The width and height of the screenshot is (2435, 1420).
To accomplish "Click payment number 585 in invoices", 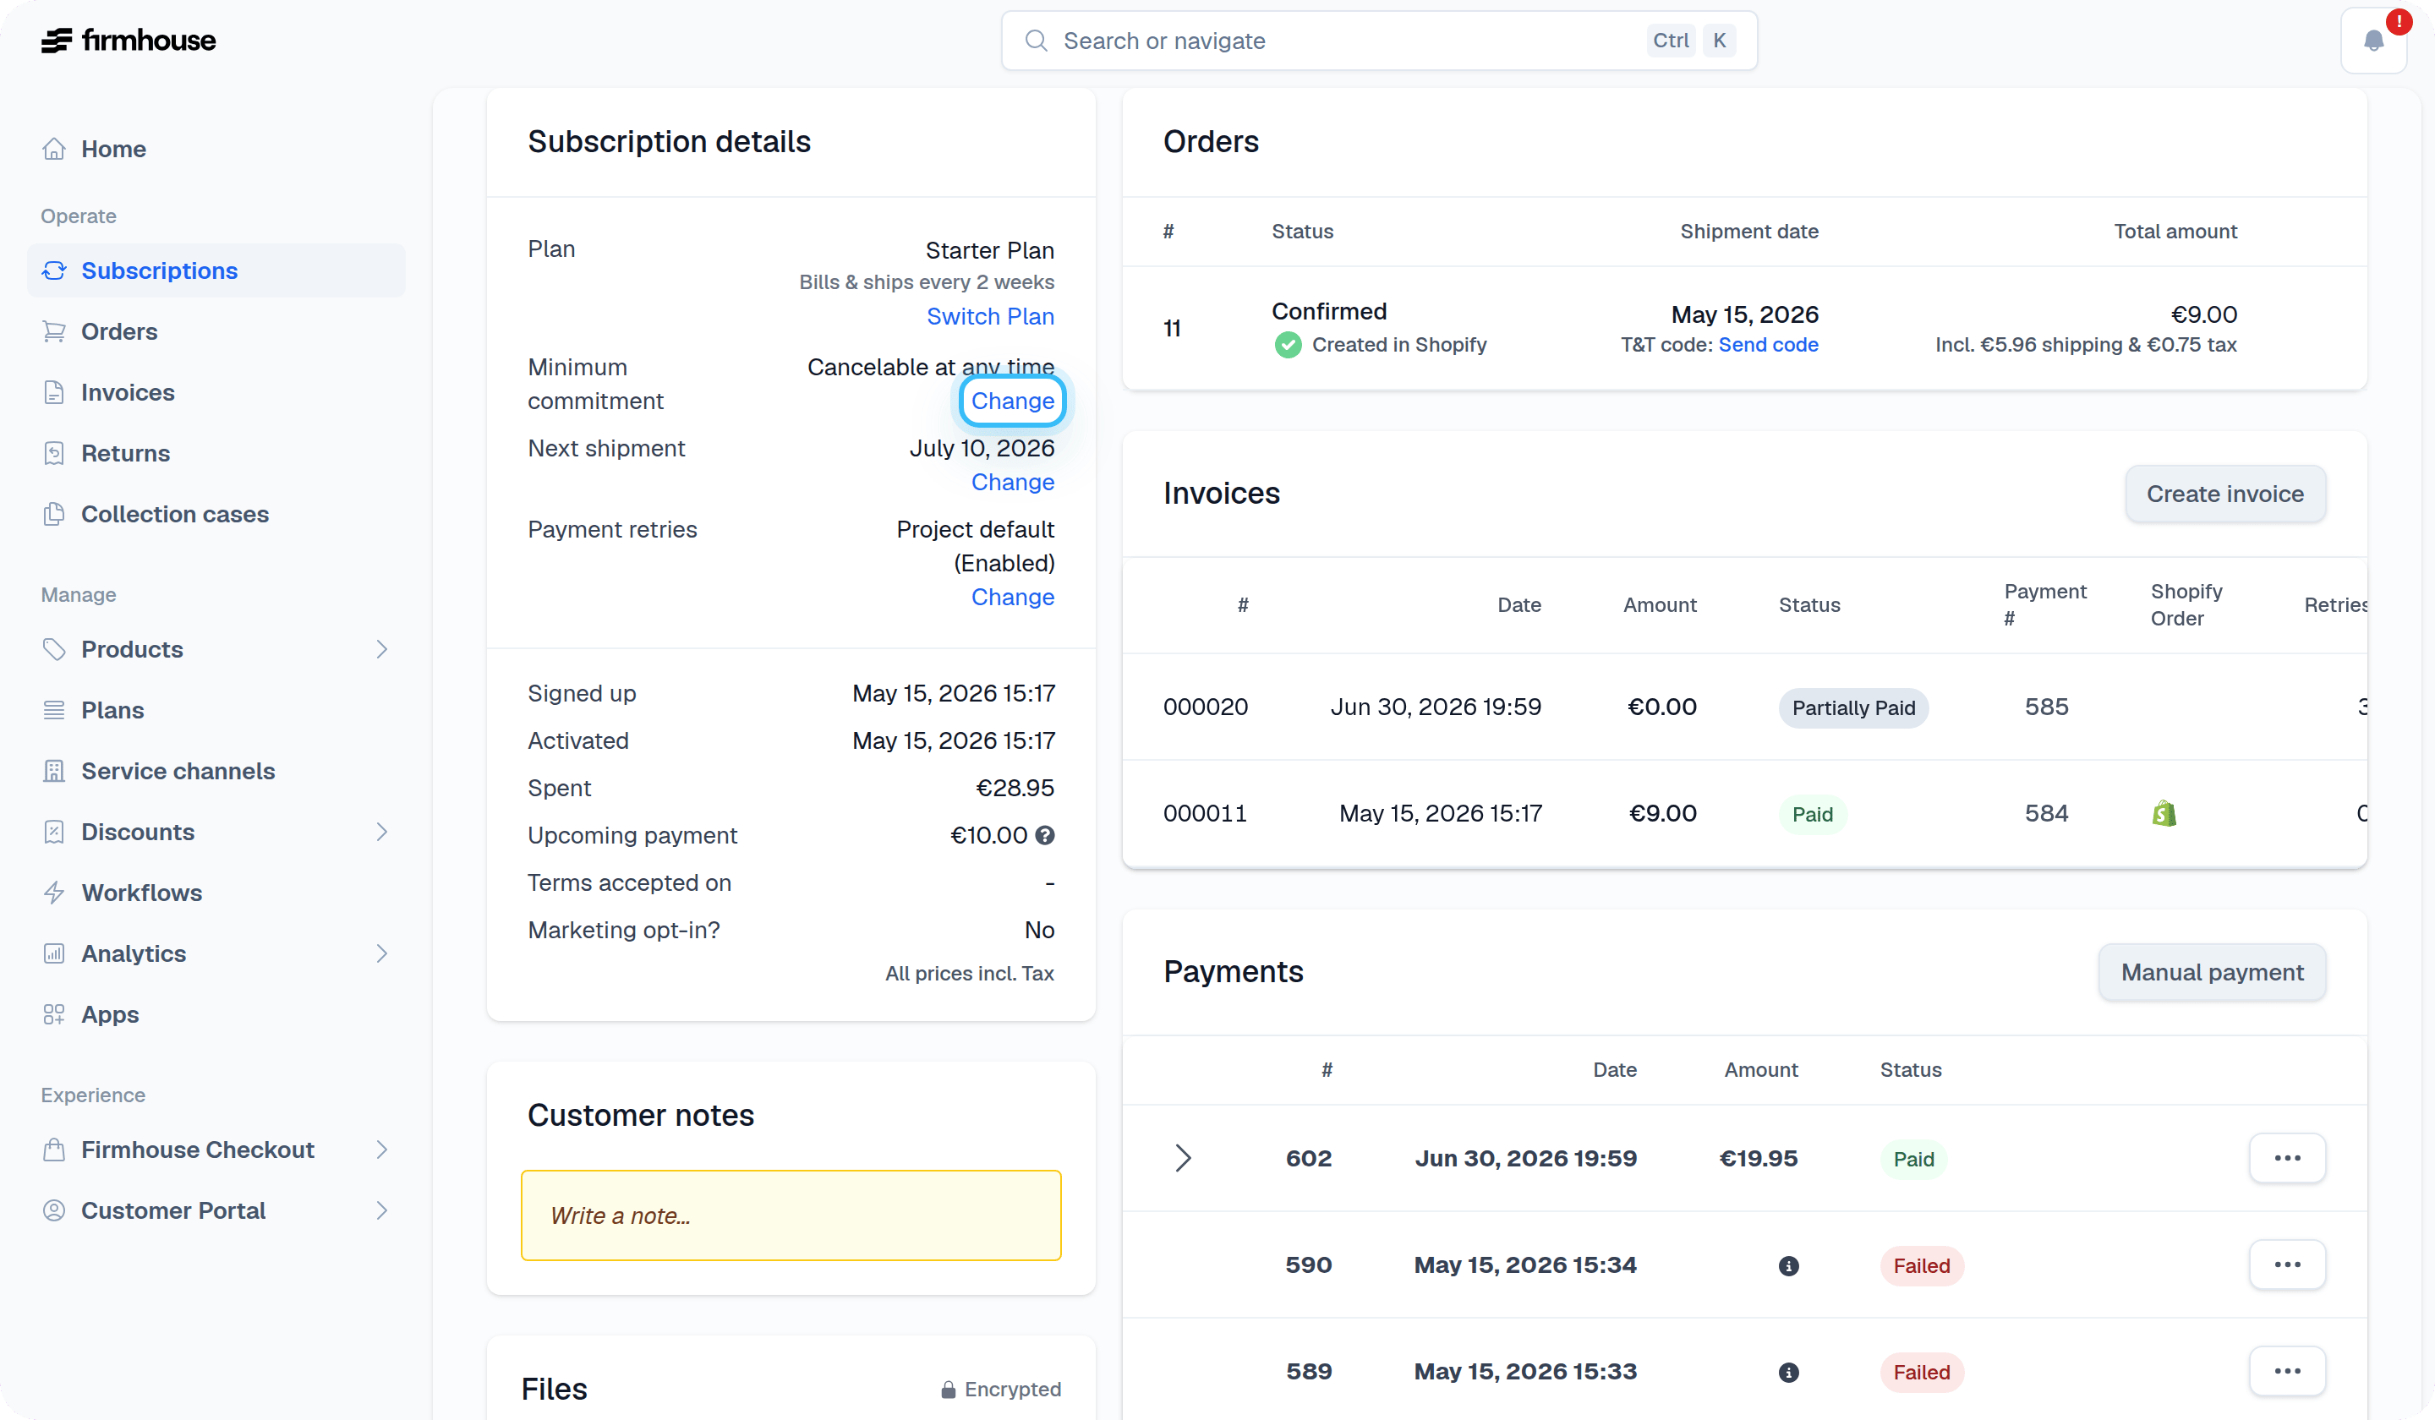I will click(2047, 707).
